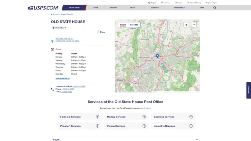Image resolution: width=251 pixels, height=141 pixels.
Task: Click the Hartford, CT address line
Action: click(x=67, y=41)
